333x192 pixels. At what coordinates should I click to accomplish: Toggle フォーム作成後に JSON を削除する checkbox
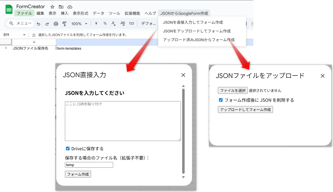(x=221, y=100)
